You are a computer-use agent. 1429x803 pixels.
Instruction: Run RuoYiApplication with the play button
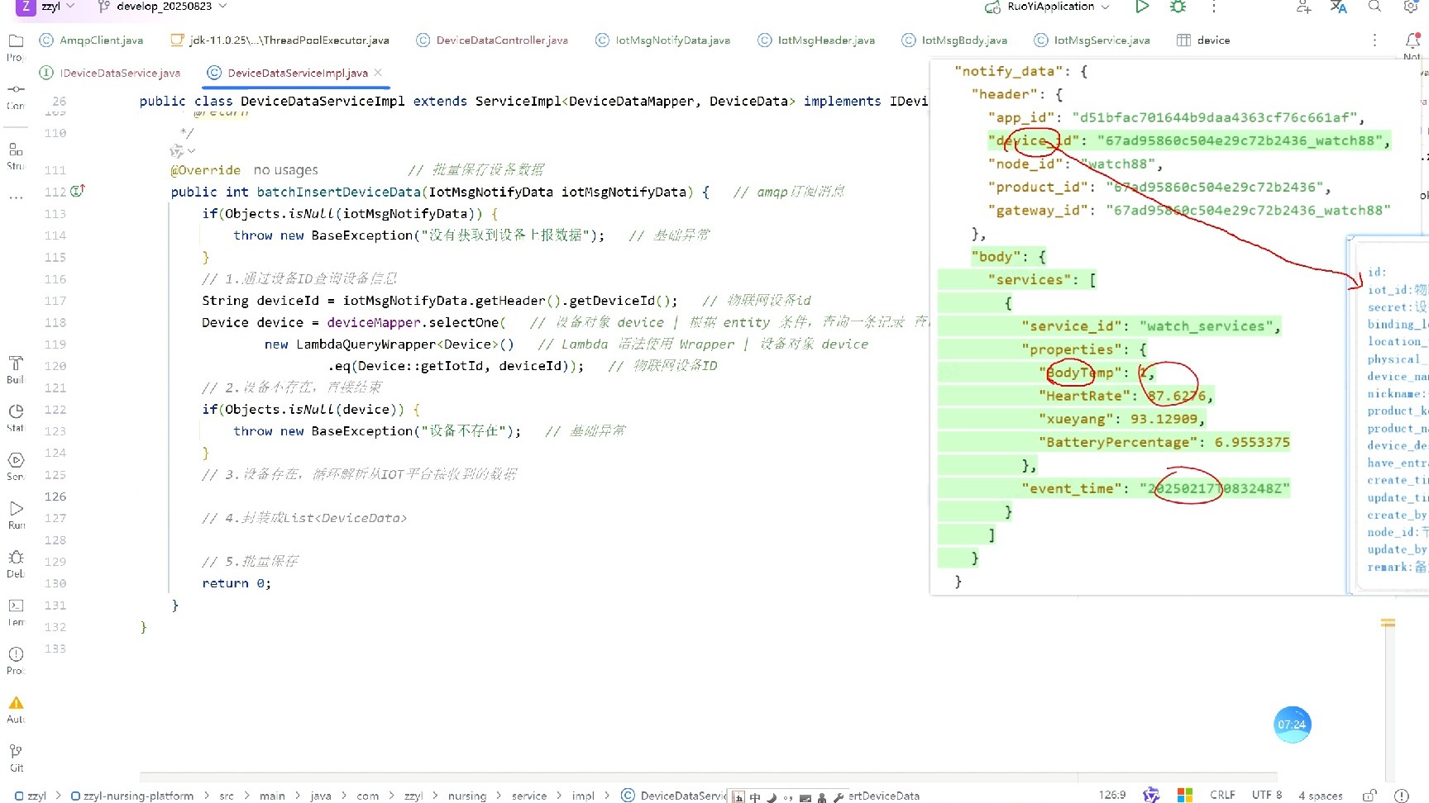pos(1142,7)
